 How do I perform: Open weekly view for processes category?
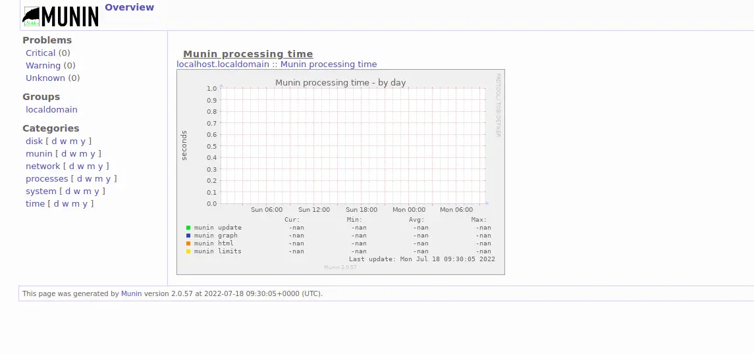pyautogui.click(x=89, y=179)
